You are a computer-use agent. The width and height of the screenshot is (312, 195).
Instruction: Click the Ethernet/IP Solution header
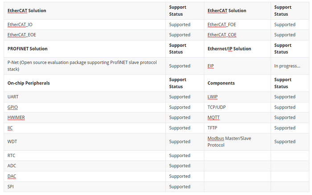pos(229,49)
